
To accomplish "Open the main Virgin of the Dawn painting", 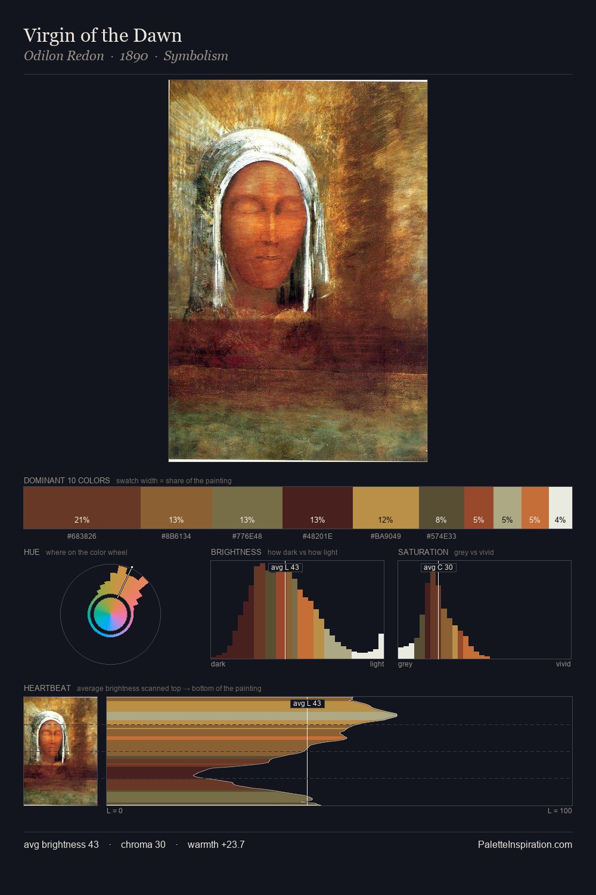I will (x=298, y=271).
